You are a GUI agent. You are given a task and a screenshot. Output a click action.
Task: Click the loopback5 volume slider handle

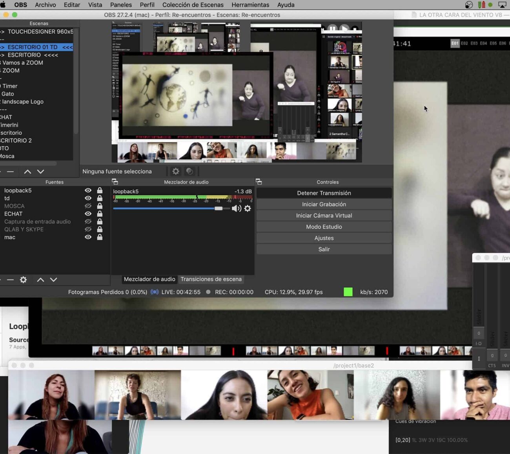(219, 209)
